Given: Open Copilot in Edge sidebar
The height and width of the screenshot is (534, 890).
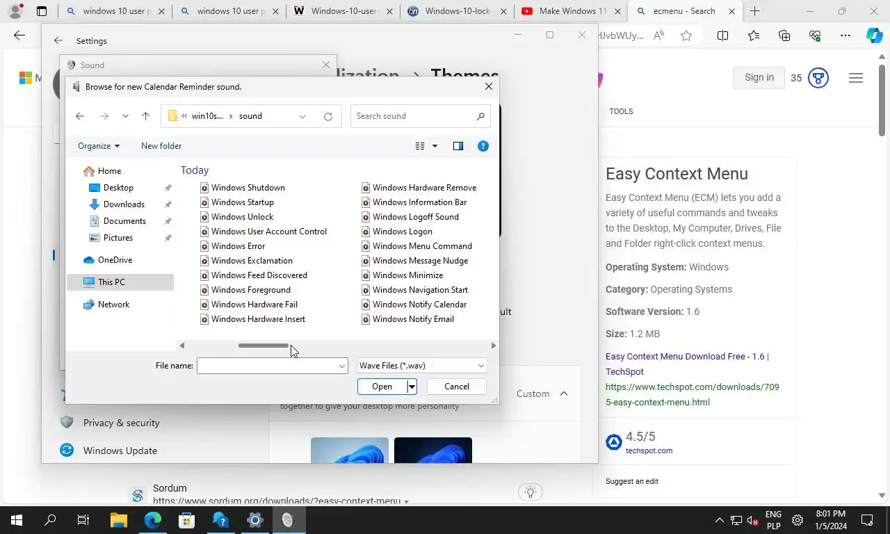Looking at the screenshot, I should pyautogui.click(x=874, y=36).
